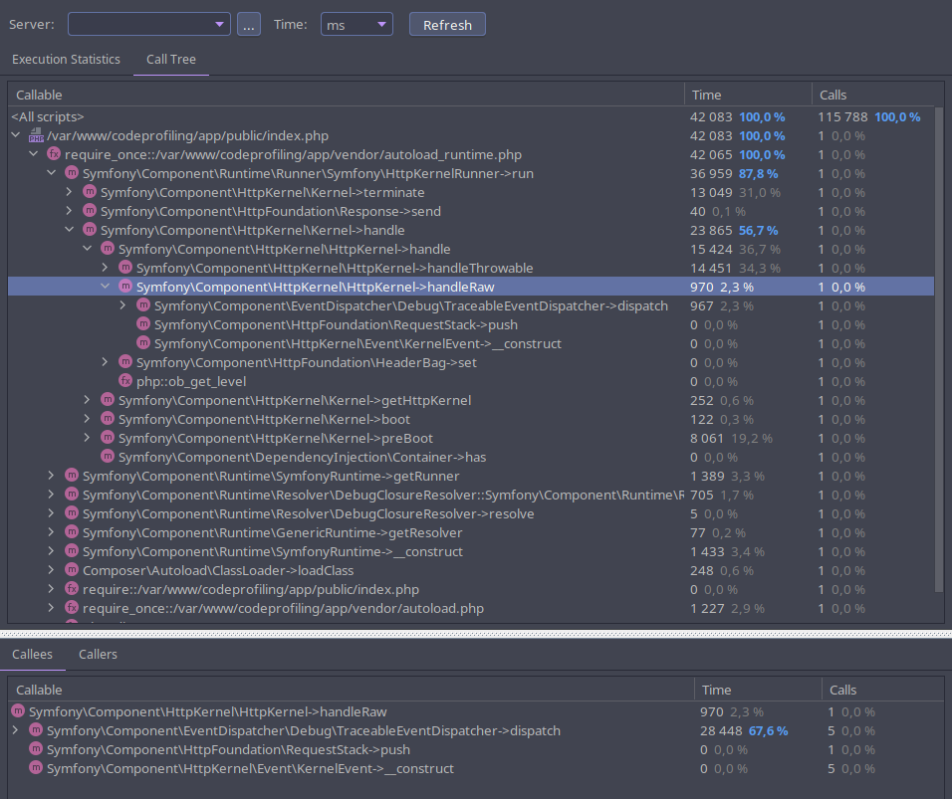
Task: Expand the GenericRuntime->getResolver node
Action: click(x=52, y=532)
